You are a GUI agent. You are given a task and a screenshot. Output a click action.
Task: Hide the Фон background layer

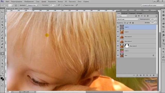(x=118, y=55)
